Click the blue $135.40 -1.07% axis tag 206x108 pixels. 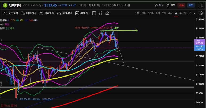(x=199, y=48)
